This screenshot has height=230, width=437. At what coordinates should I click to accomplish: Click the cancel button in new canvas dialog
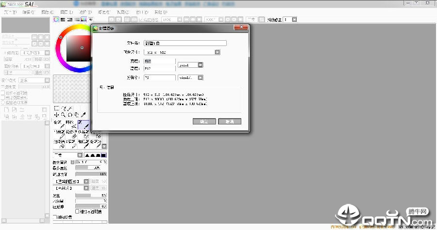click(x=229, y=122)
